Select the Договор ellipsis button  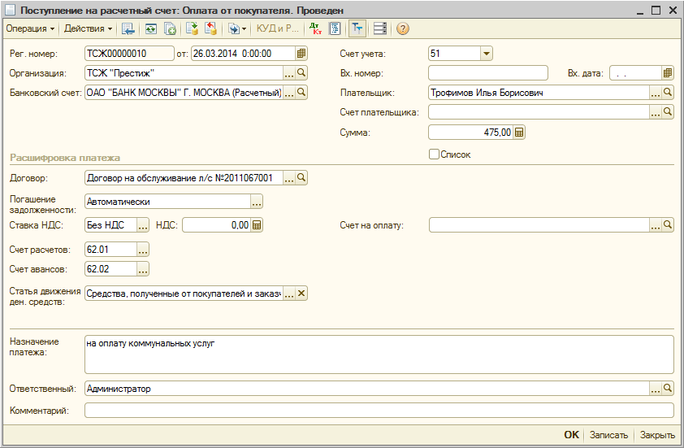pyautogui.click(x=288, y=178)
